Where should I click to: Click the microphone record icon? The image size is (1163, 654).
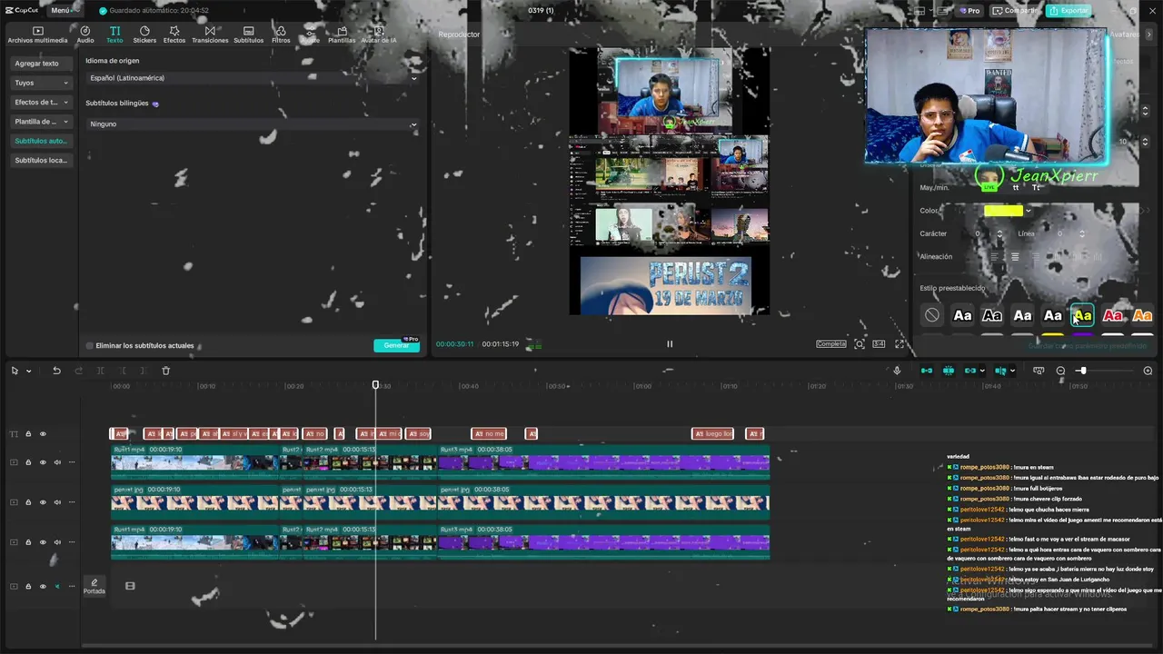pos(897,371)
